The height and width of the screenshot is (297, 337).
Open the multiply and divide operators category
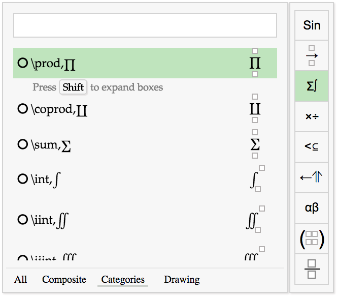(312, 116)
